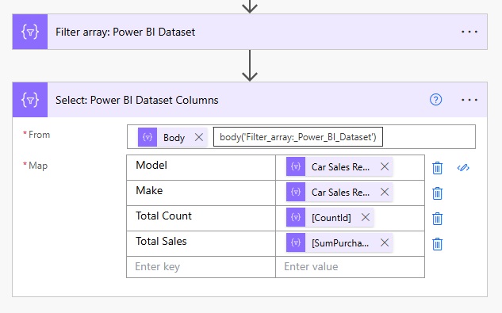Delete the Make map row

tap(437, 193)
